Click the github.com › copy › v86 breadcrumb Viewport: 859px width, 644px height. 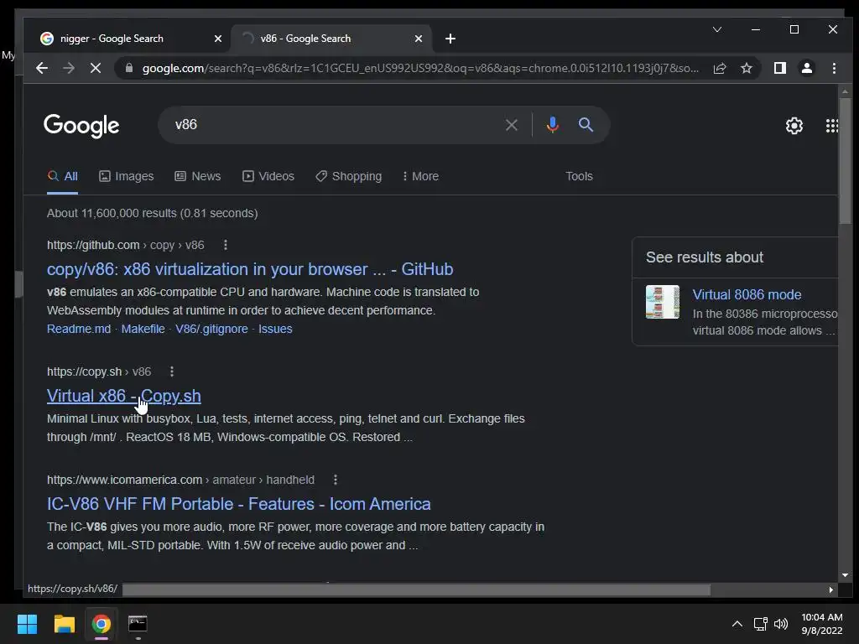click(x=126, y=245)
